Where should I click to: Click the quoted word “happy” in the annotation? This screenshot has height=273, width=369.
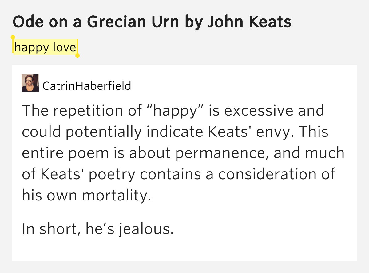[x=175, y=111]
